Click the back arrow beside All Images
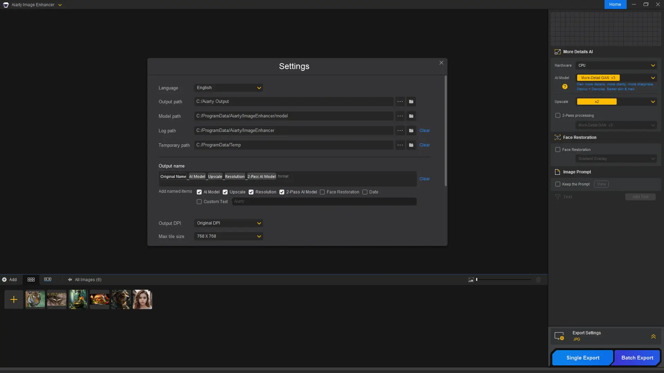 tap(70, 280)
